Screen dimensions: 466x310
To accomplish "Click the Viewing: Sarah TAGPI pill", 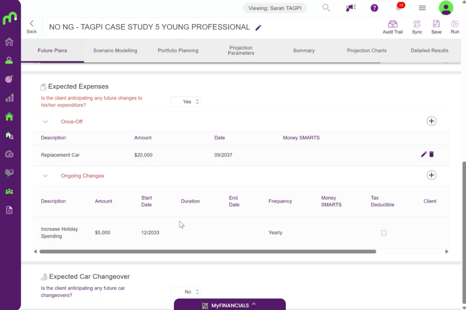I will [275, 8].
